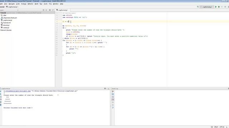Open the Help menu

pos(62,4)
